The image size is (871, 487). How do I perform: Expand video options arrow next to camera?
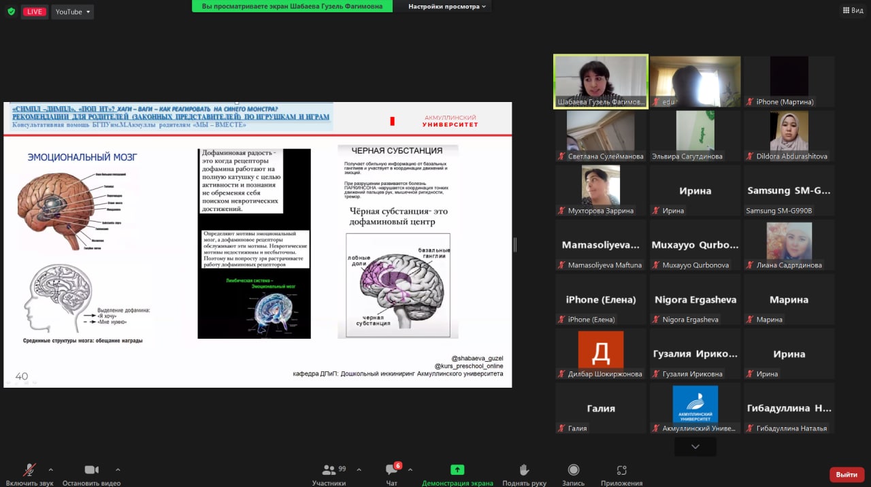pos(118,469)
